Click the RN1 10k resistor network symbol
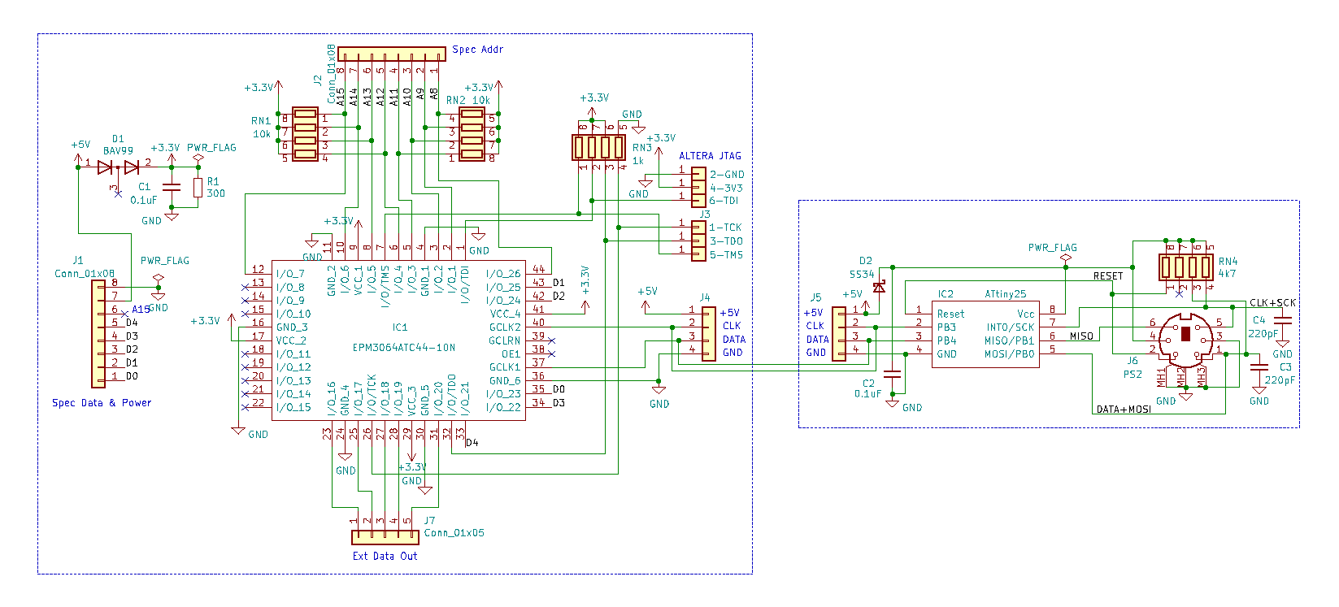The image size is (1339, 607). (305, 134)
